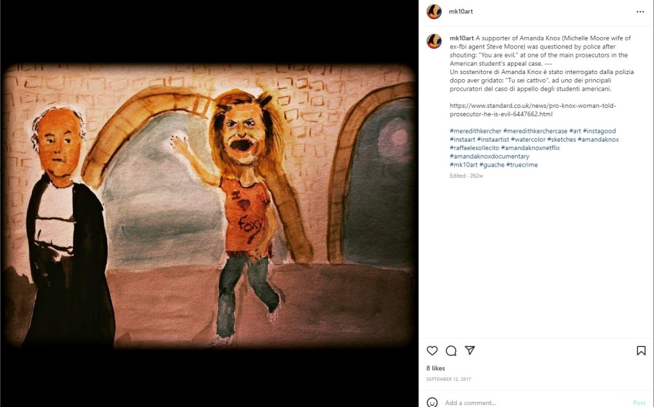Open comments via the speech bubble icon
The image size is (654, 407).
click(451, 351)
